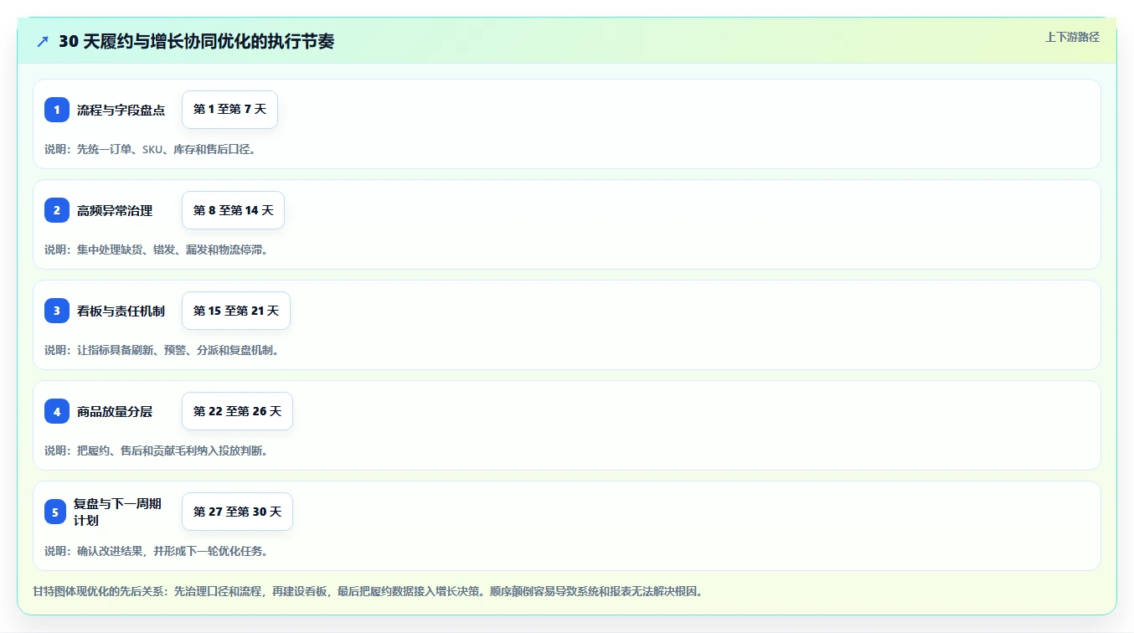Viewport: 1134px width, 633px height.
Task: Select the 第 15 至第 21 天 pill
Action: 236,311
